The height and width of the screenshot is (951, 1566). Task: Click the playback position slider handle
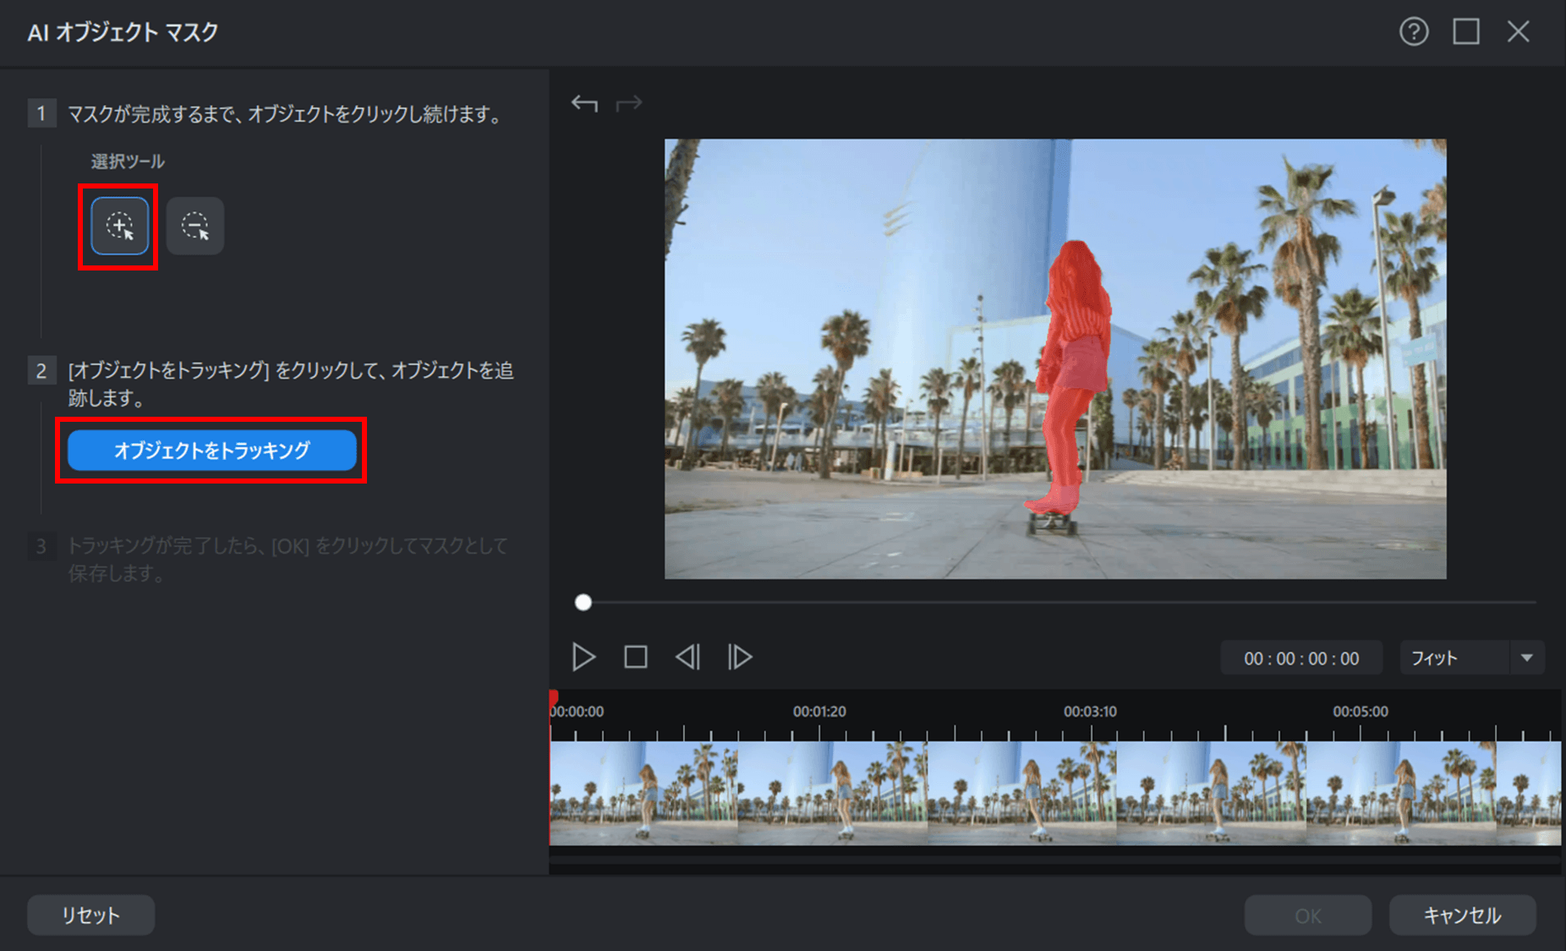(x=583, y=603)
